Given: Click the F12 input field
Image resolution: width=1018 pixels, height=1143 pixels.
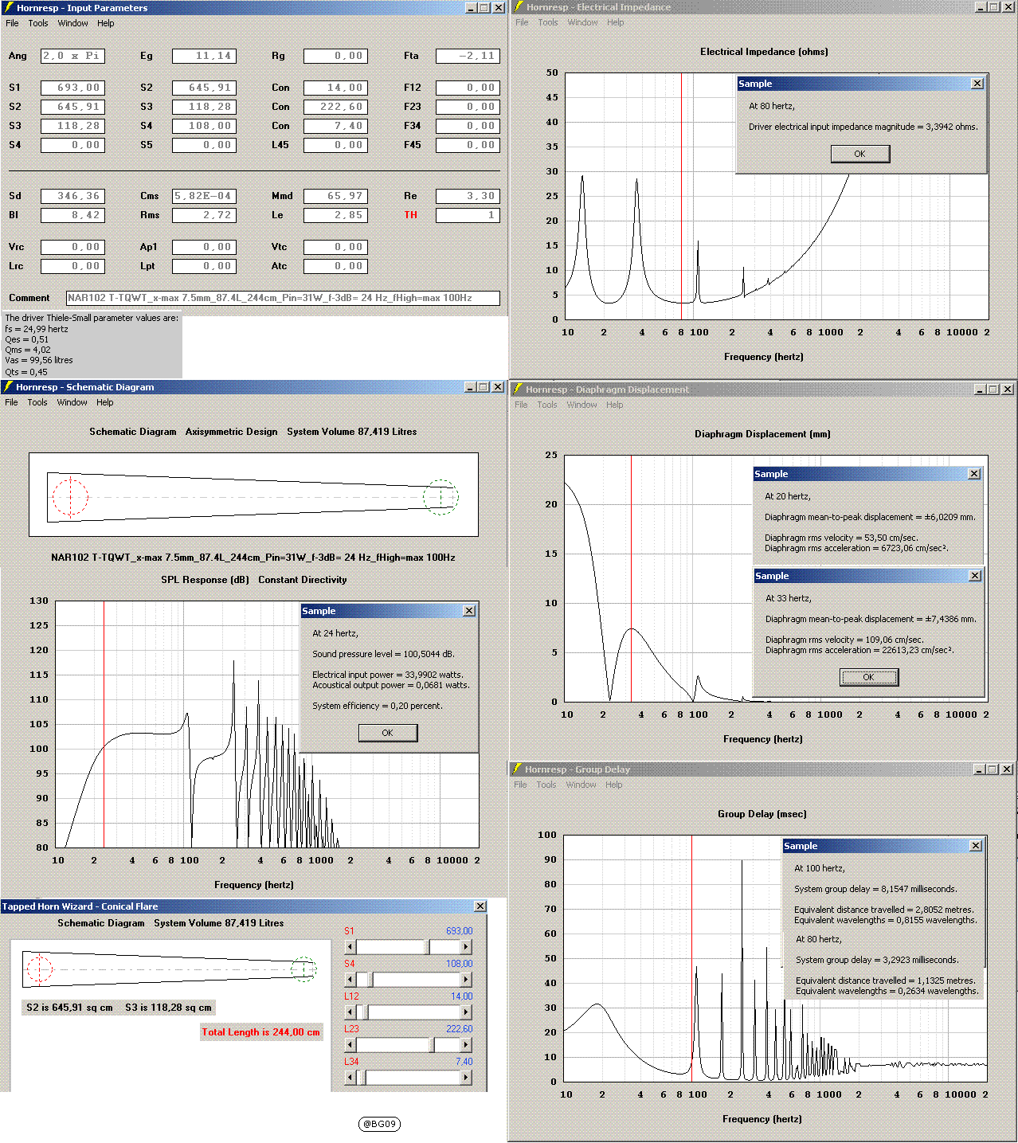Looking at the screenshot, I should coord(468,88).
